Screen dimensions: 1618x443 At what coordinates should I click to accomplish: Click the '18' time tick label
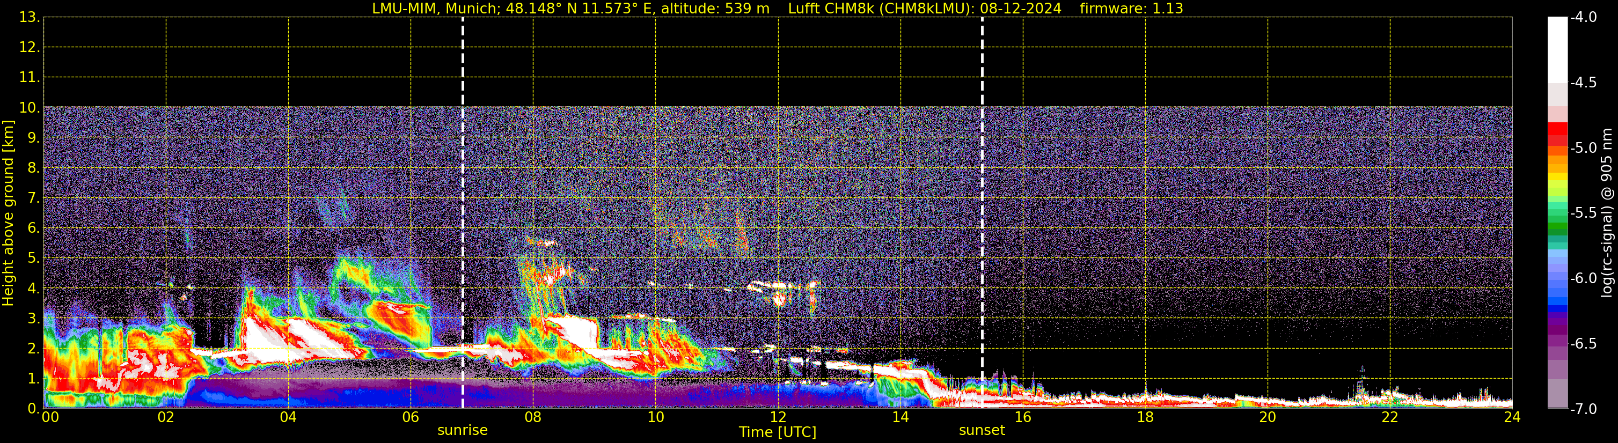[x=1146, y=417]
